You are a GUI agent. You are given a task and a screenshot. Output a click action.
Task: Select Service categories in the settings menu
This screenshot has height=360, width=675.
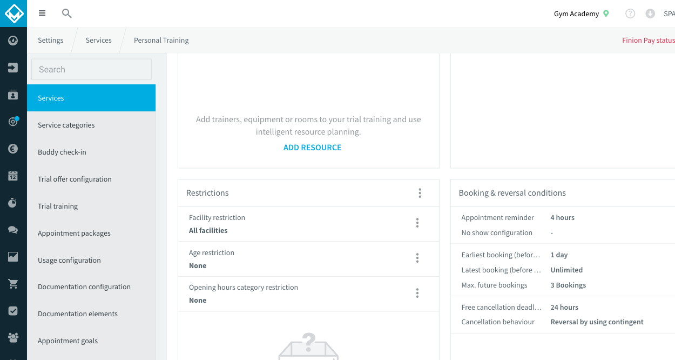(x=91, y=125)
